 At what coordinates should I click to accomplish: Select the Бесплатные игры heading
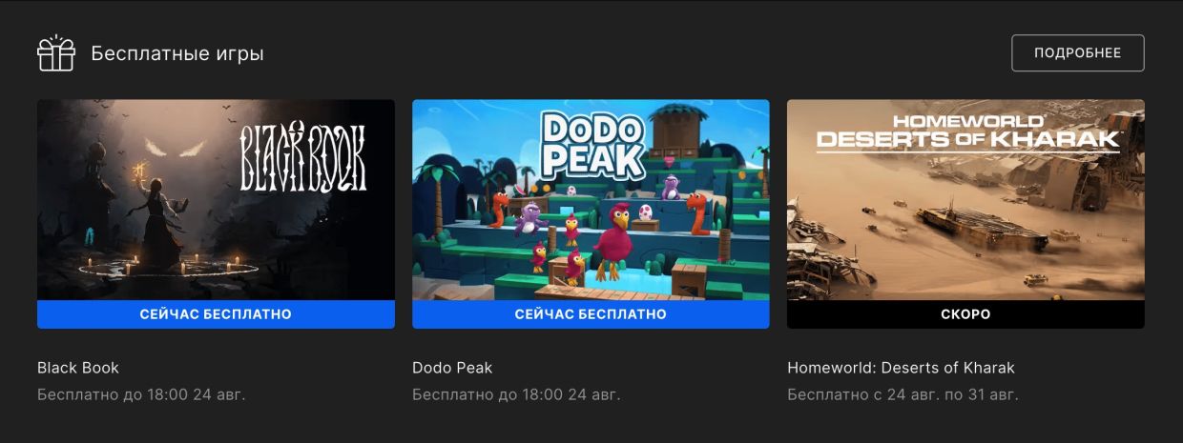point(177,53)
